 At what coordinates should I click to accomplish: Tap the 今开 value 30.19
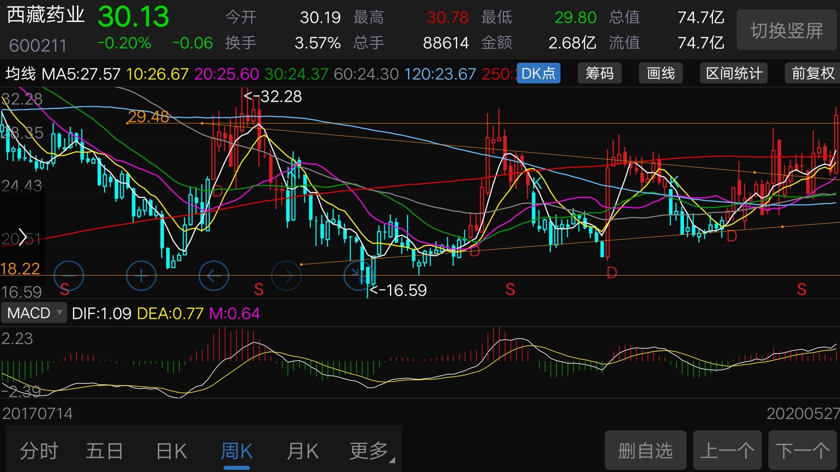pyautogui.click(x=320, y=18)
